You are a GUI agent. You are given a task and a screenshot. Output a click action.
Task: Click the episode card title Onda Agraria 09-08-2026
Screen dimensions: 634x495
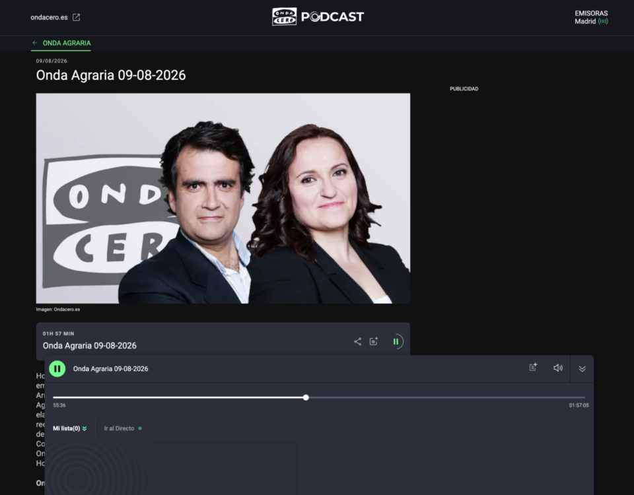coord(89,345)
